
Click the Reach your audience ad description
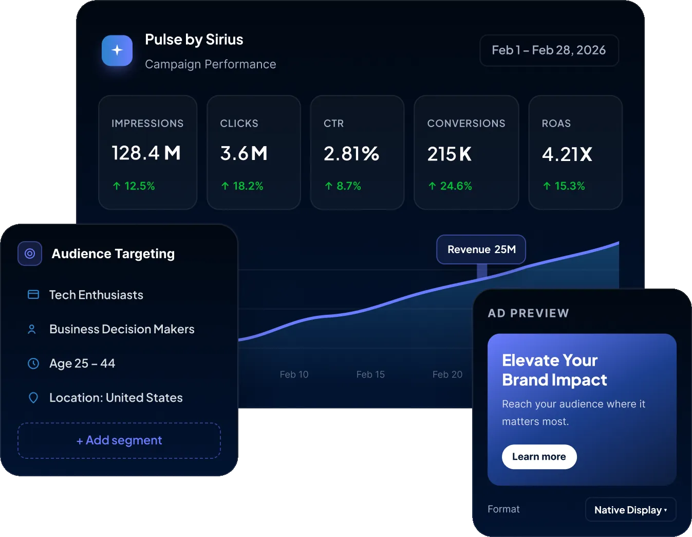pos(574,413)
